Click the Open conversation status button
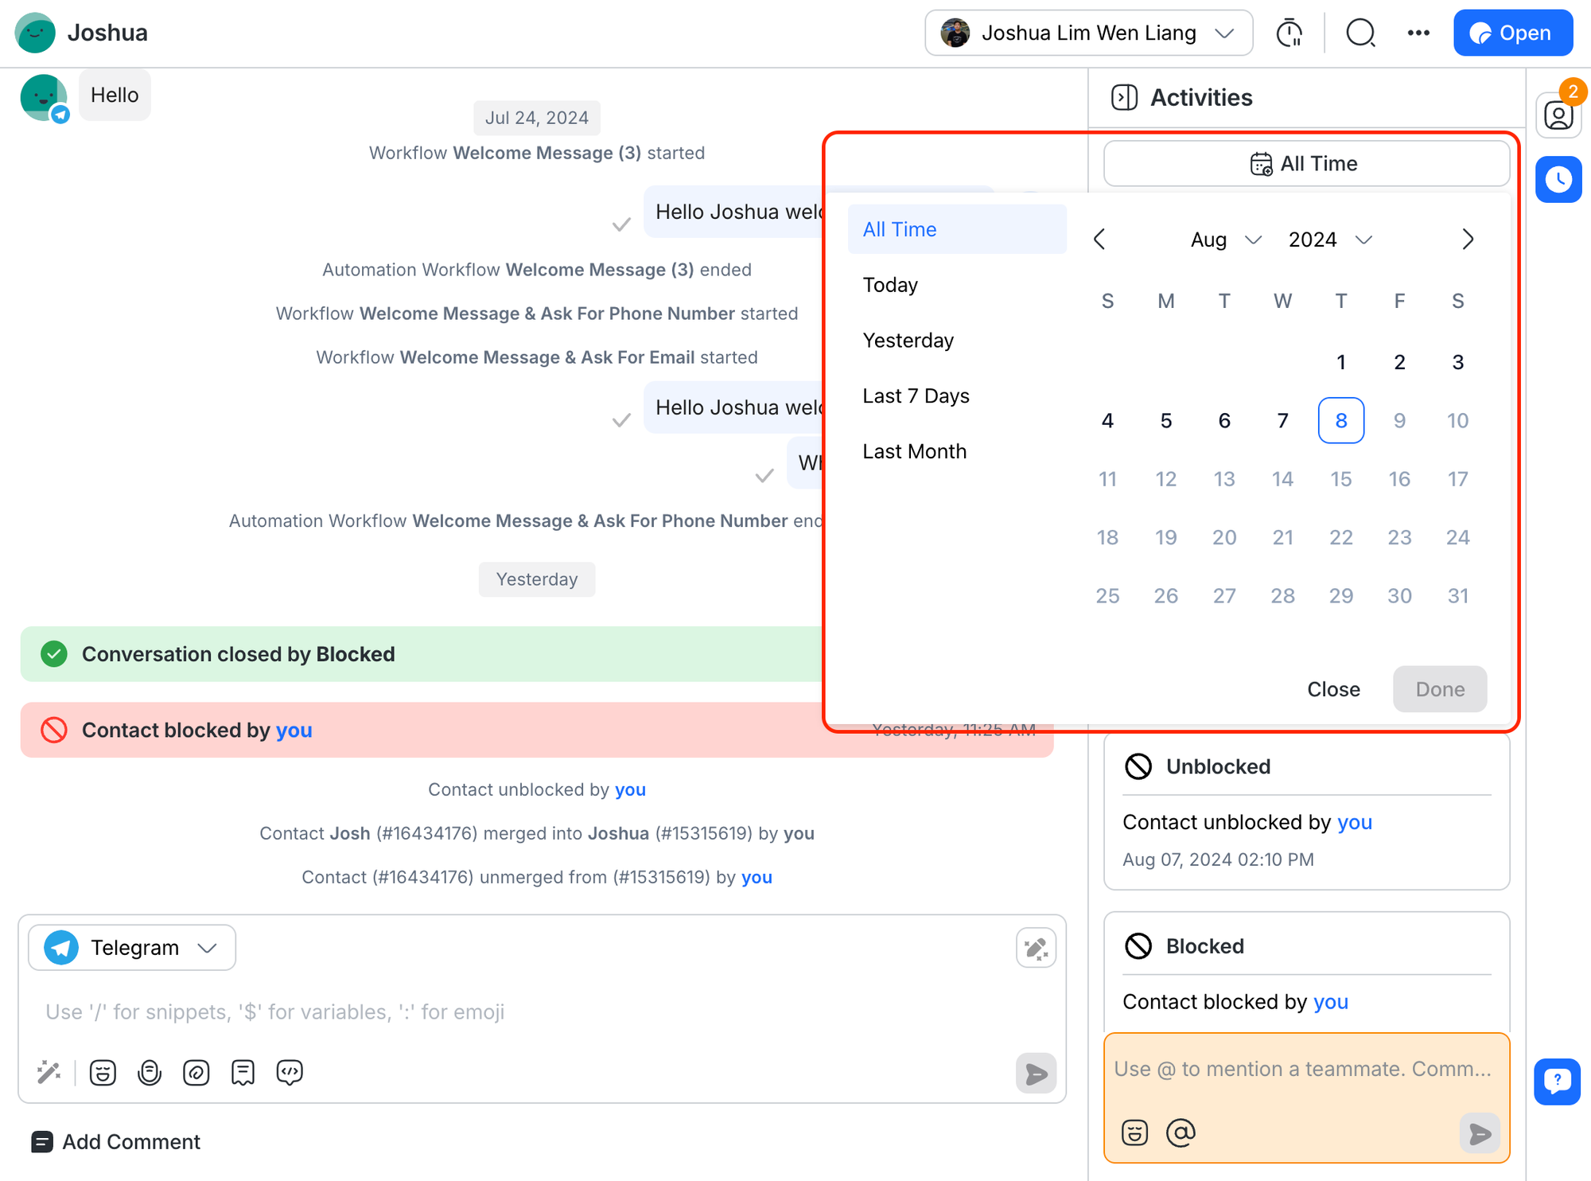1591x1181 pixels. pyautogui.click(x=1512, y=33)
